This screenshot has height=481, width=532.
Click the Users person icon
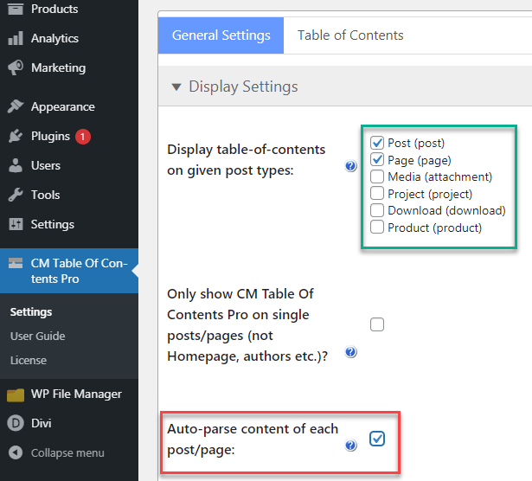tap(16, 165)
